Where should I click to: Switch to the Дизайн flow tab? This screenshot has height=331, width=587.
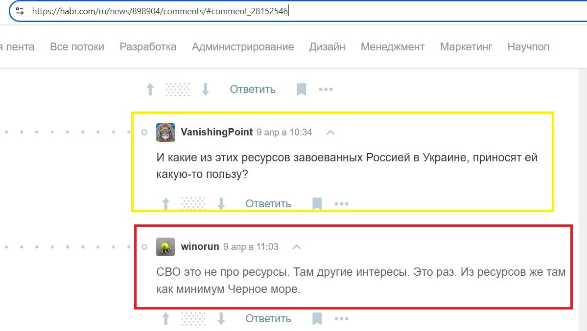pos(327,47)
